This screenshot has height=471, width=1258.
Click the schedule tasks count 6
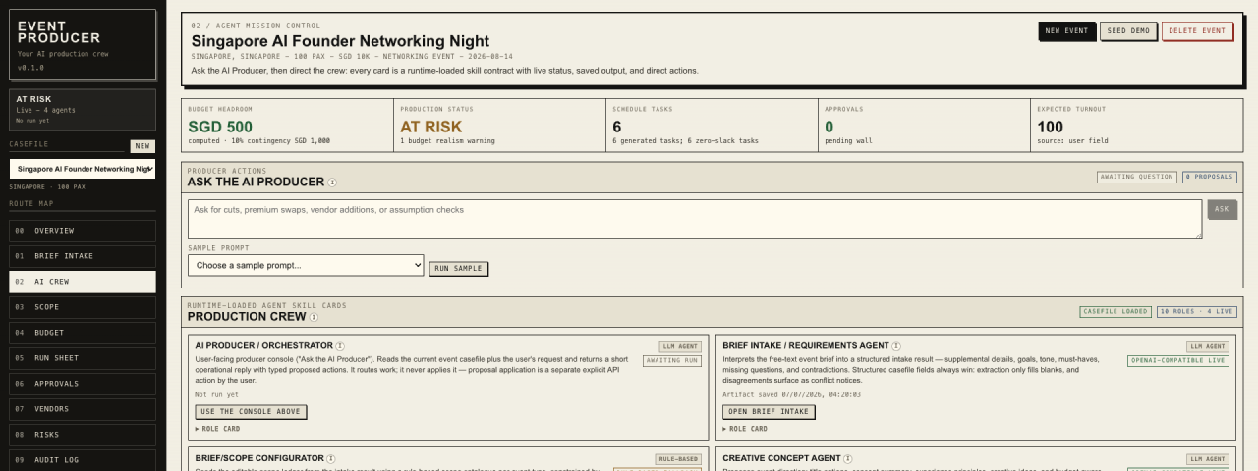pos(617,127)
